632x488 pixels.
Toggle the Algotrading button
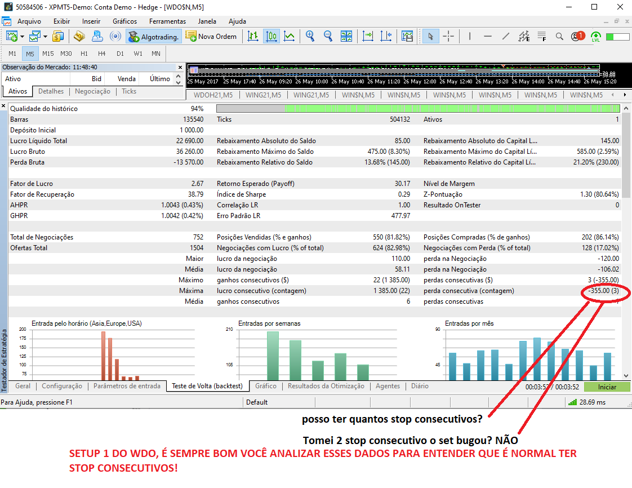pos(154,37)
